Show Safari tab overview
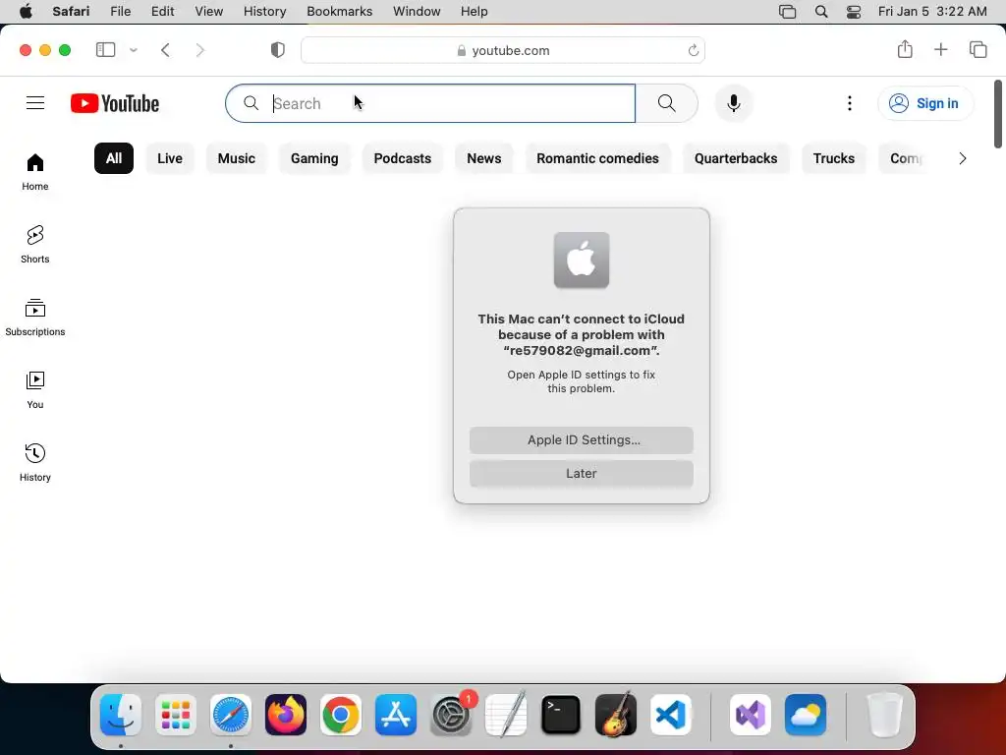 coord(978,49)
